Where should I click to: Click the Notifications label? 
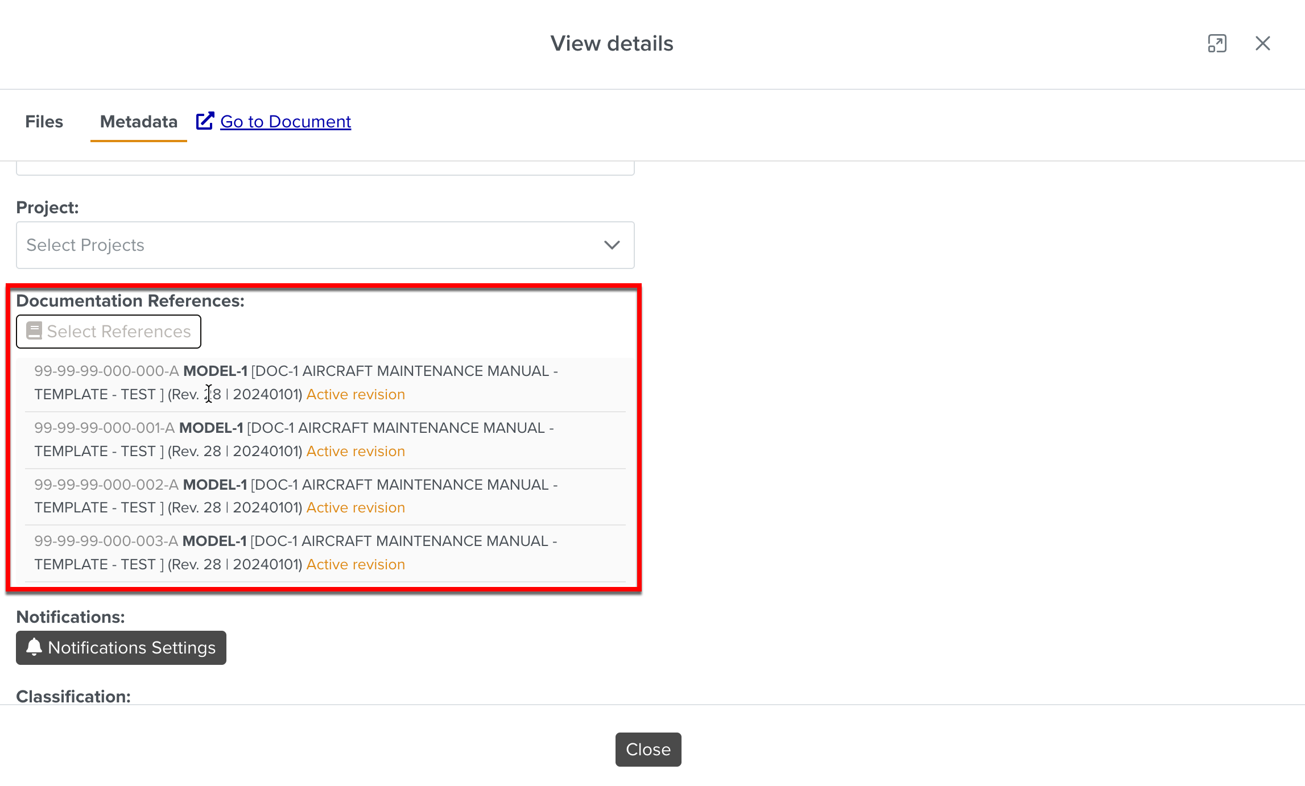tap(71, 617)
